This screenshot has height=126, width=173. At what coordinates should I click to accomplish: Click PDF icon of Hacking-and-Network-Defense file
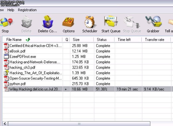pos(6,62)
